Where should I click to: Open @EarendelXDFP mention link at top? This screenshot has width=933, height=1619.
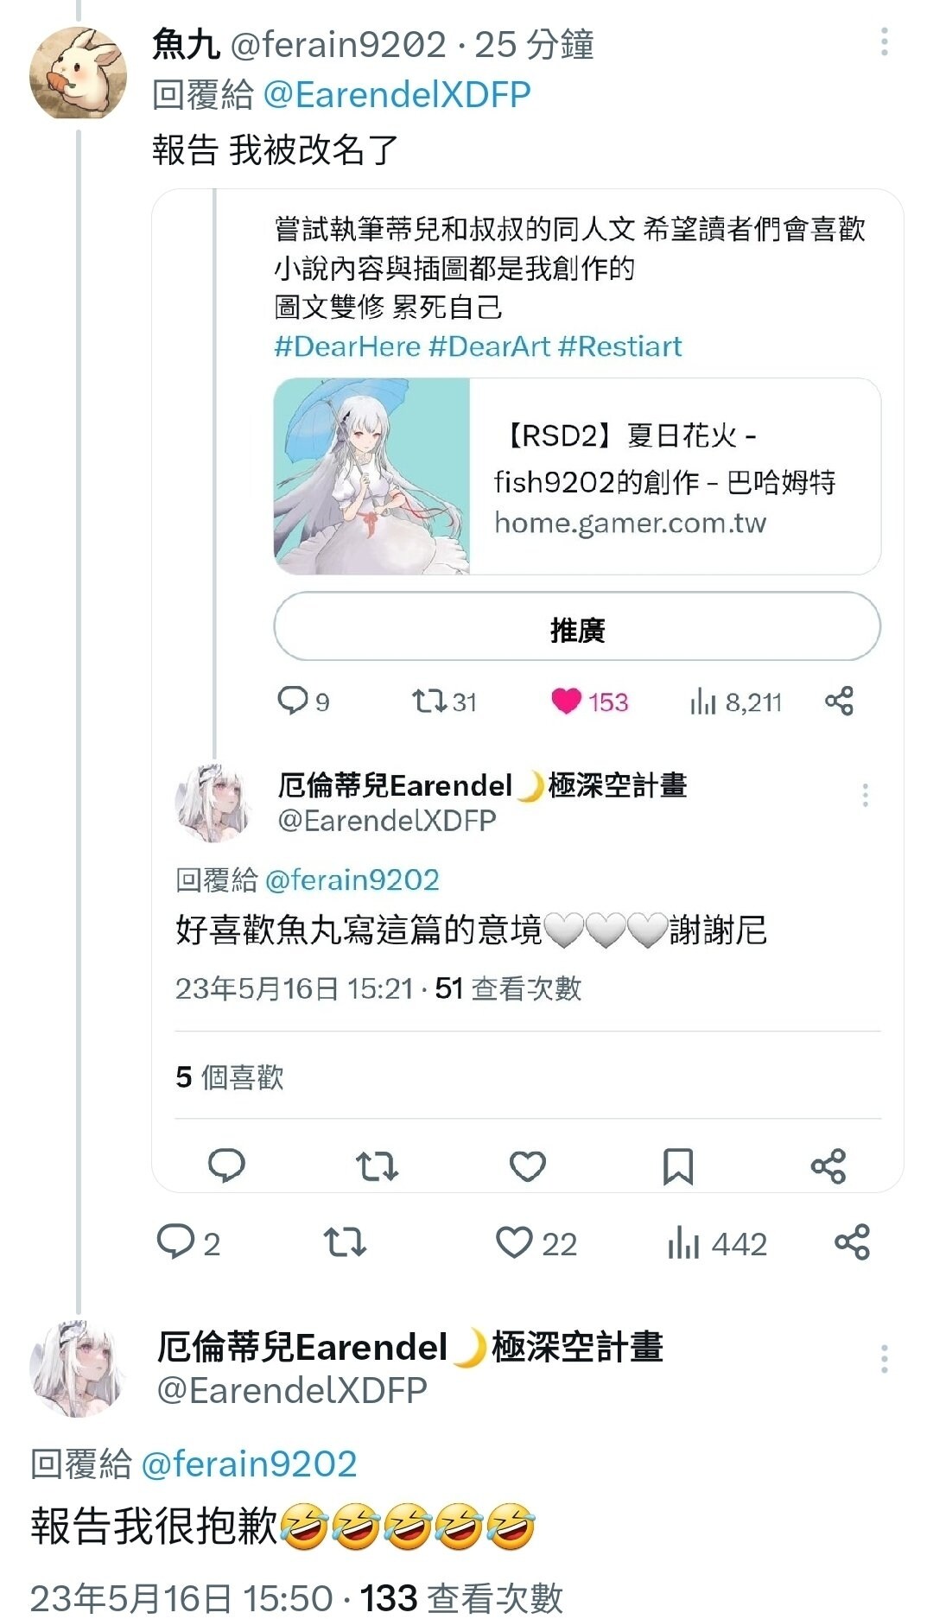coord(397,94)
